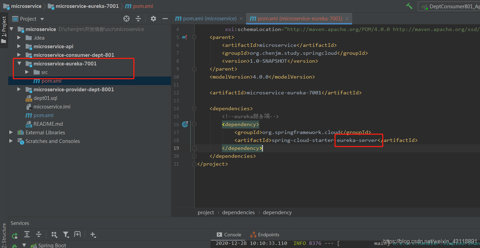The height and width of the screenshot is (248, 480).
Task: Open Add Service plus dropdown
Action: click(93, 235)
